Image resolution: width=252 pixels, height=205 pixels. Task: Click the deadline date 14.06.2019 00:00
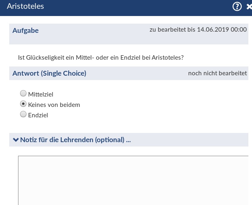[x=222, y=30]
